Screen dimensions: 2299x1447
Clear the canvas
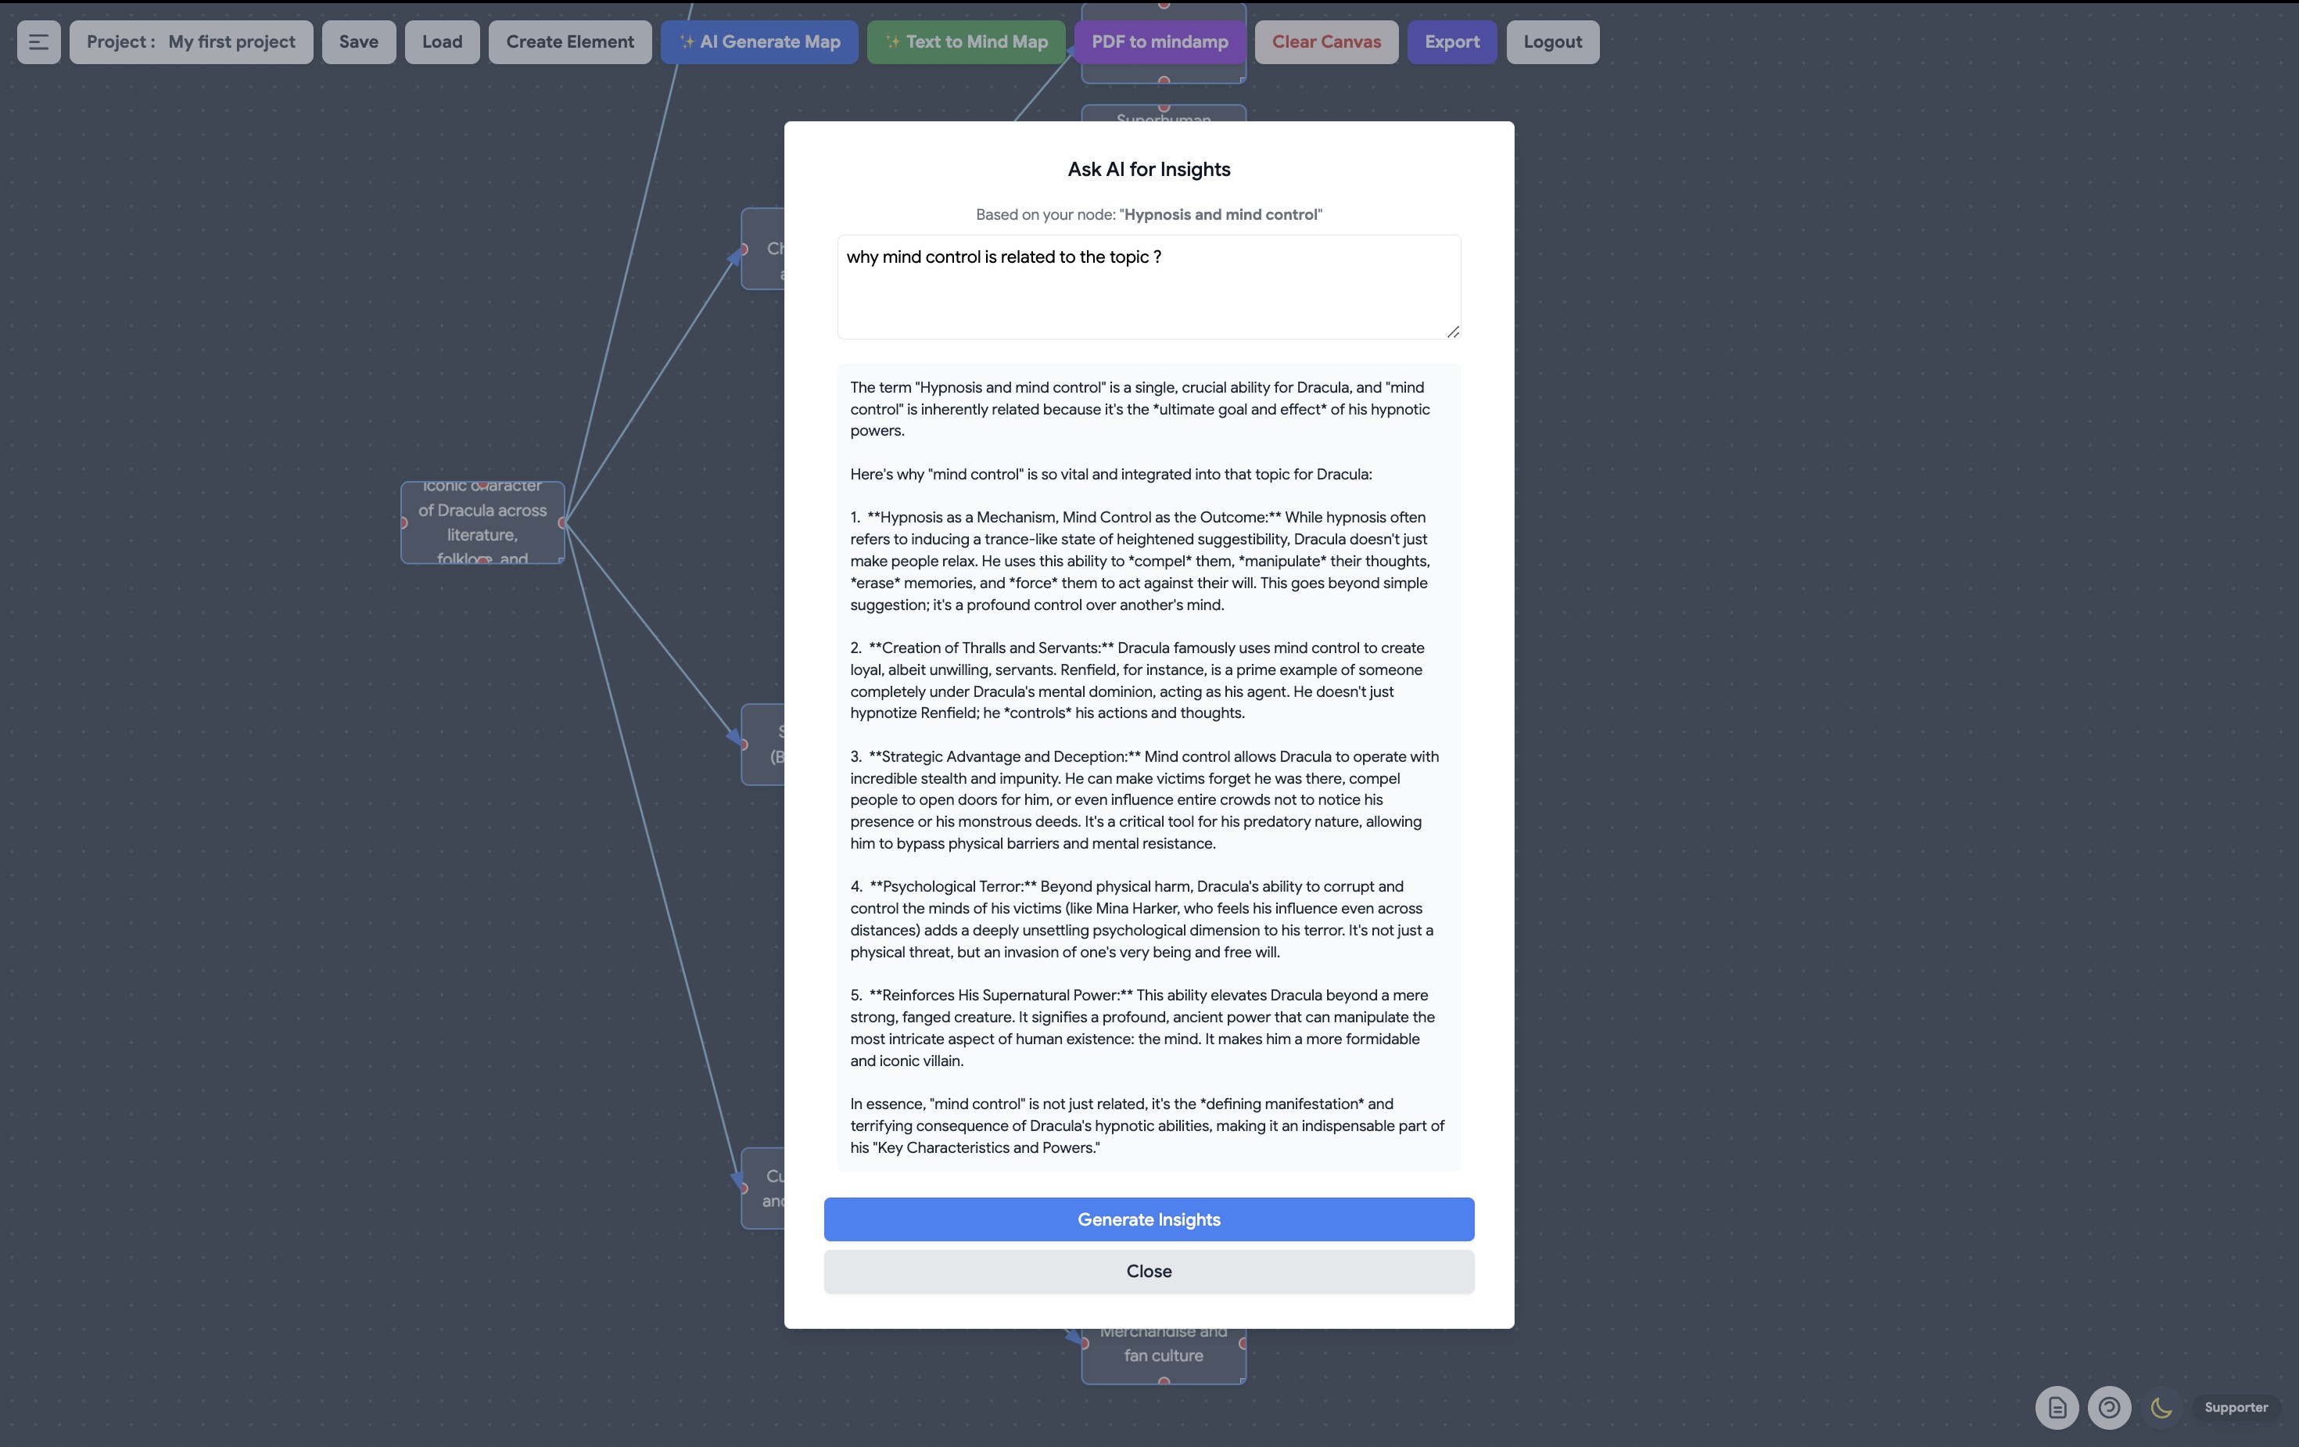[1326, 42]
